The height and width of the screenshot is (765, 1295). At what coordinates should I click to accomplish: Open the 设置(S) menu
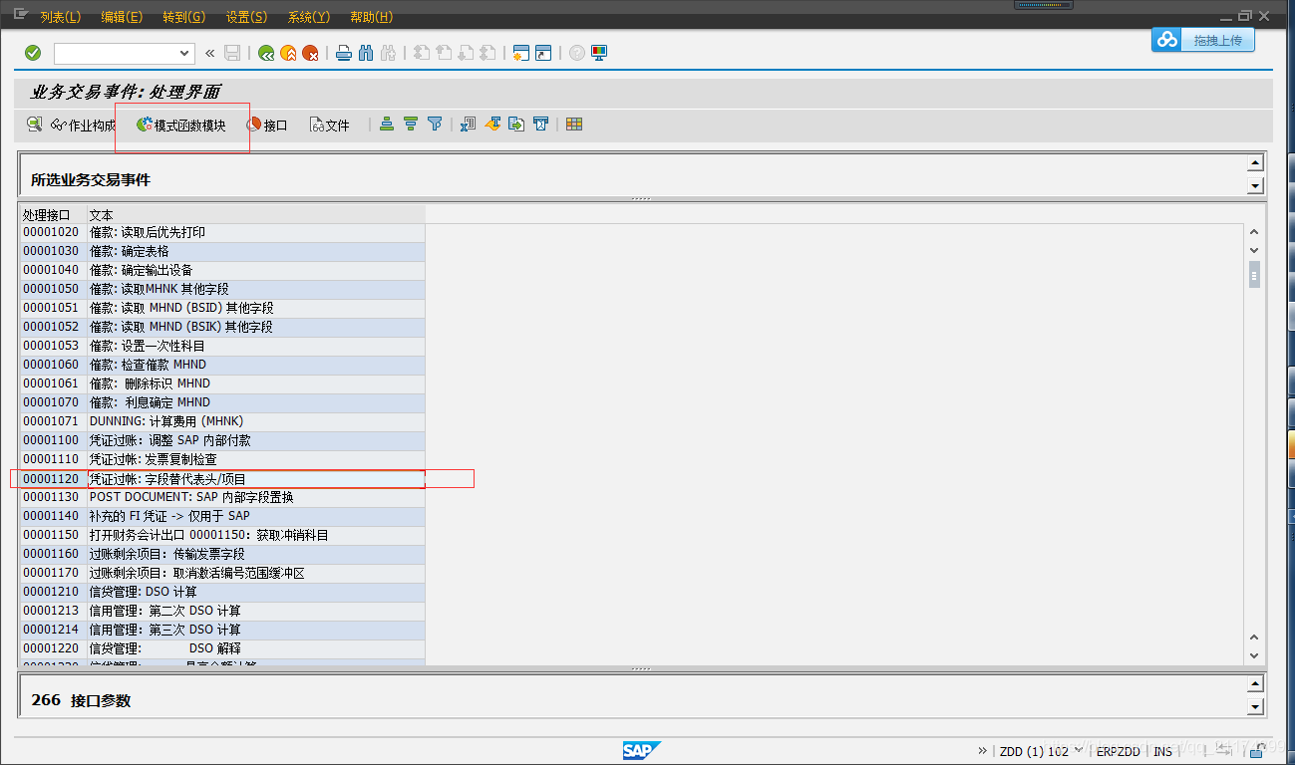245,16
